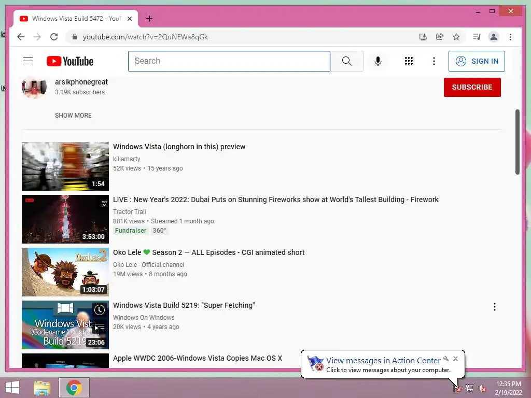Open 'Windows Vista (longhorn in this) preview' title

pos(179,147)
